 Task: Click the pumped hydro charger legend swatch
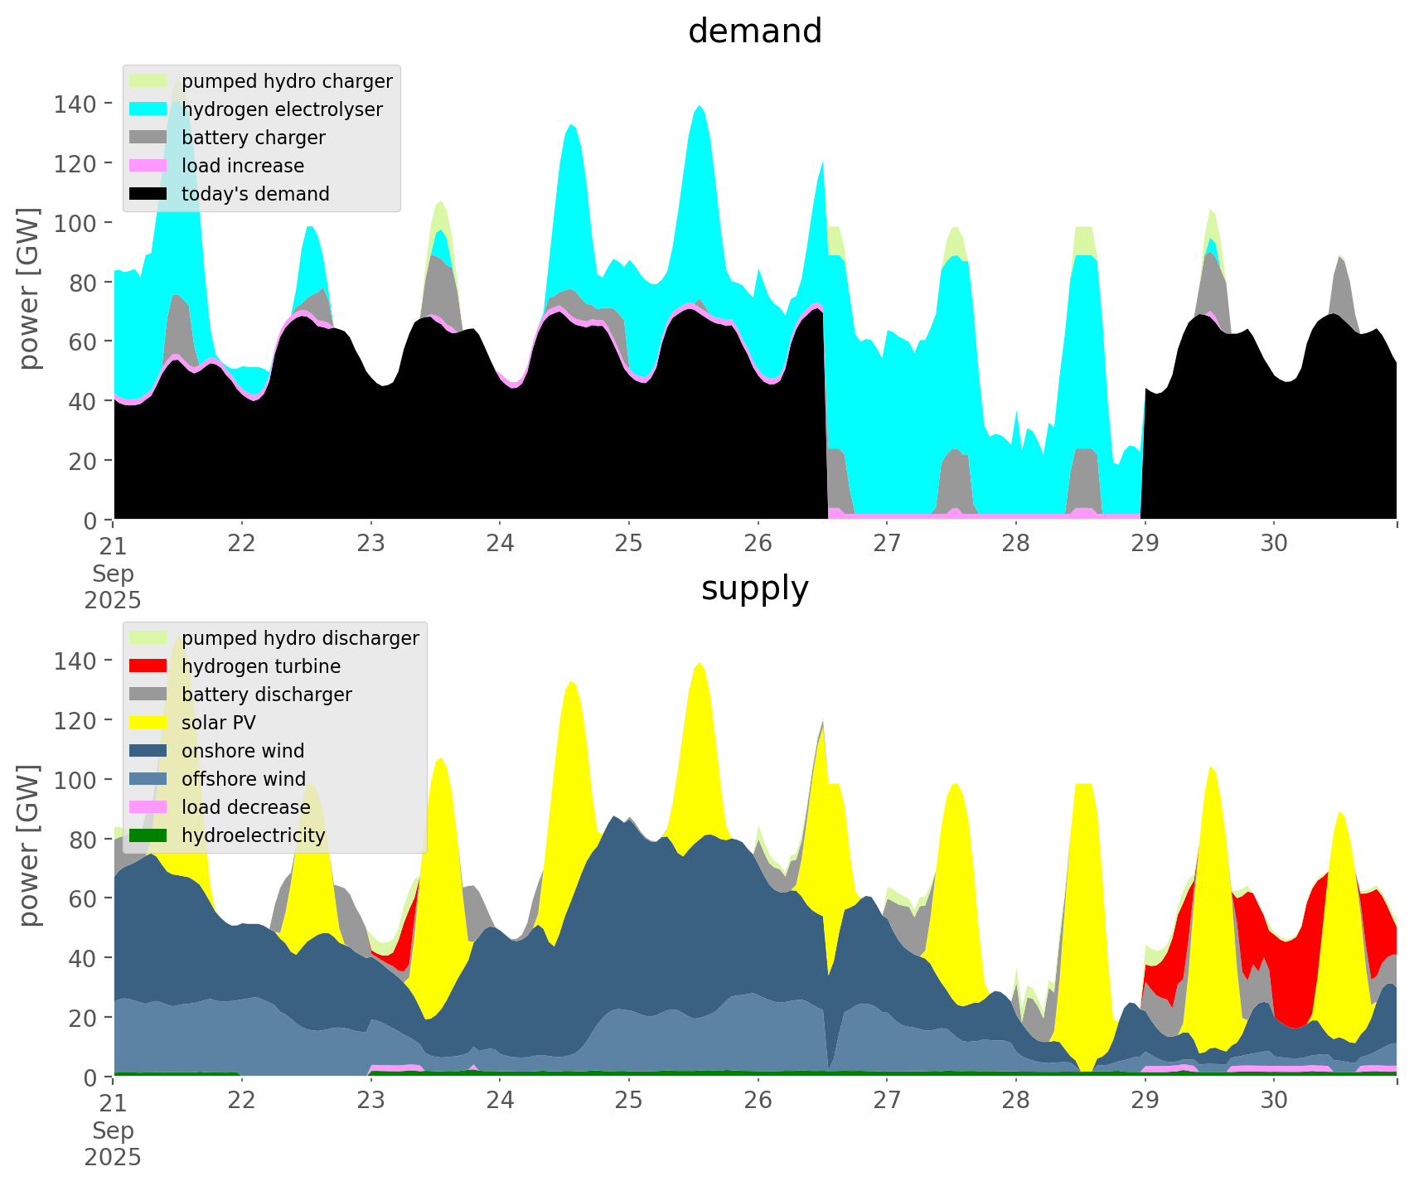click(149, 81)
